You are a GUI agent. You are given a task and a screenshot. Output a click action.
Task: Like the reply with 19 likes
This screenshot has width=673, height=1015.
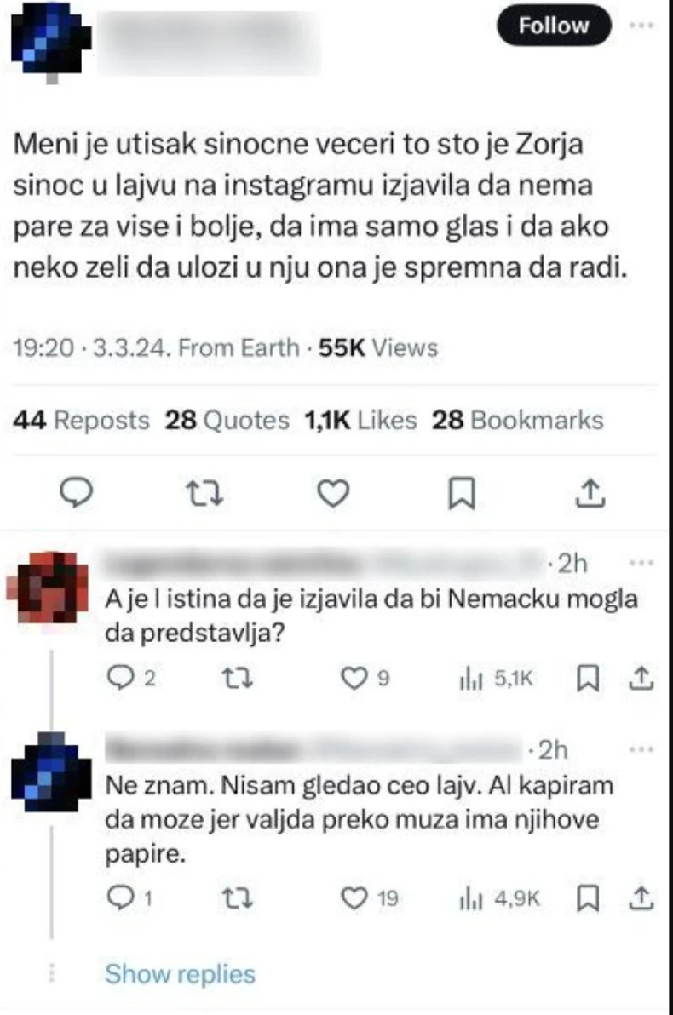click(x=353, y=897)
